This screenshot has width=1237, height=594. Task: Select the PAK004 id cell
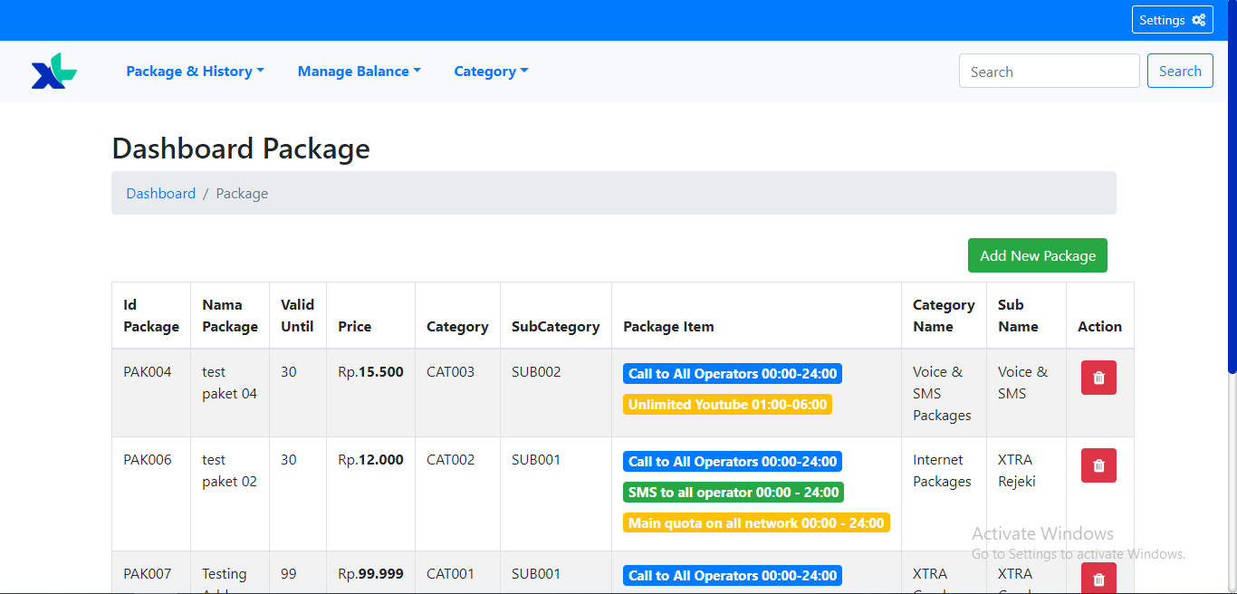click(151, 393)
